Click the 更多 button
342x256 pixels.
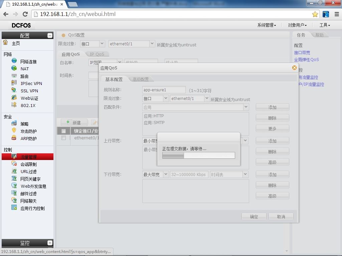[x=273, y=128]
